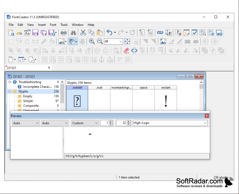Open the Undo history dropdown arrow
Screen dimensions: 239x194
point(115,33)
